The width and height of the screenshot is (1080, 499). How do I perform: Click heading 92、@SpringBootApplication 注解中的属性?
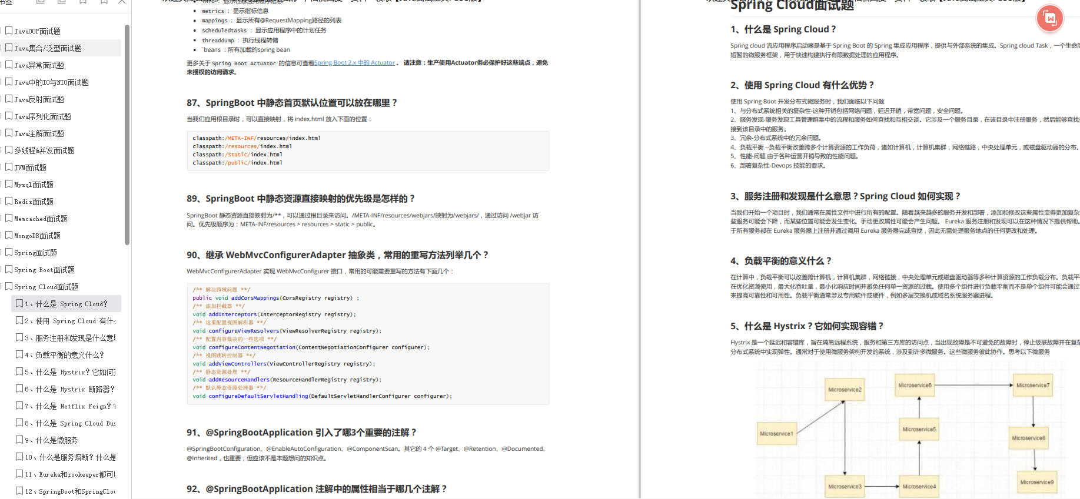(x=317, y=489)
